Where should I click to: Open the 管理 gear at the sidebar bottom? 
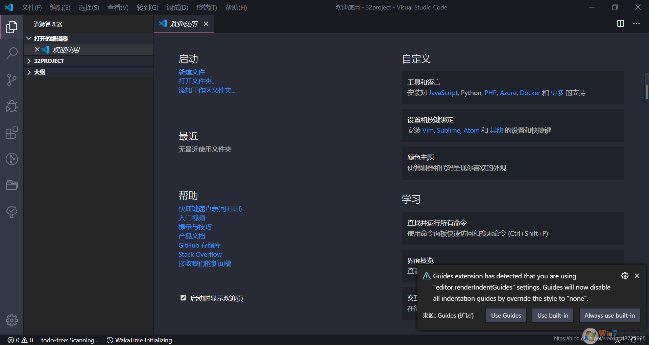(x=12, y=320)
